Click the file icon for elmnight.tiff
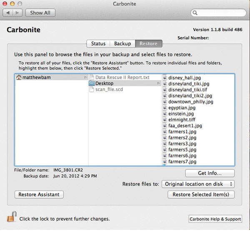This screenshot has width=250, height=231. coord(165,120)
